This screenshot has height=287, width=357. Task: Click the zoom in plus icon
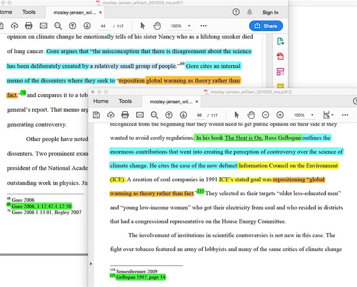280,115
